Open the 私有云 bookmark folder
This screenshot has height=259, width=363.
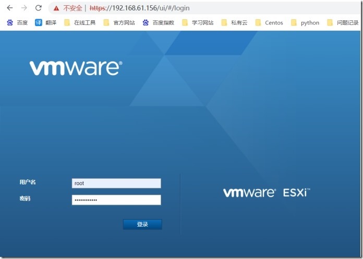(234, 22)
